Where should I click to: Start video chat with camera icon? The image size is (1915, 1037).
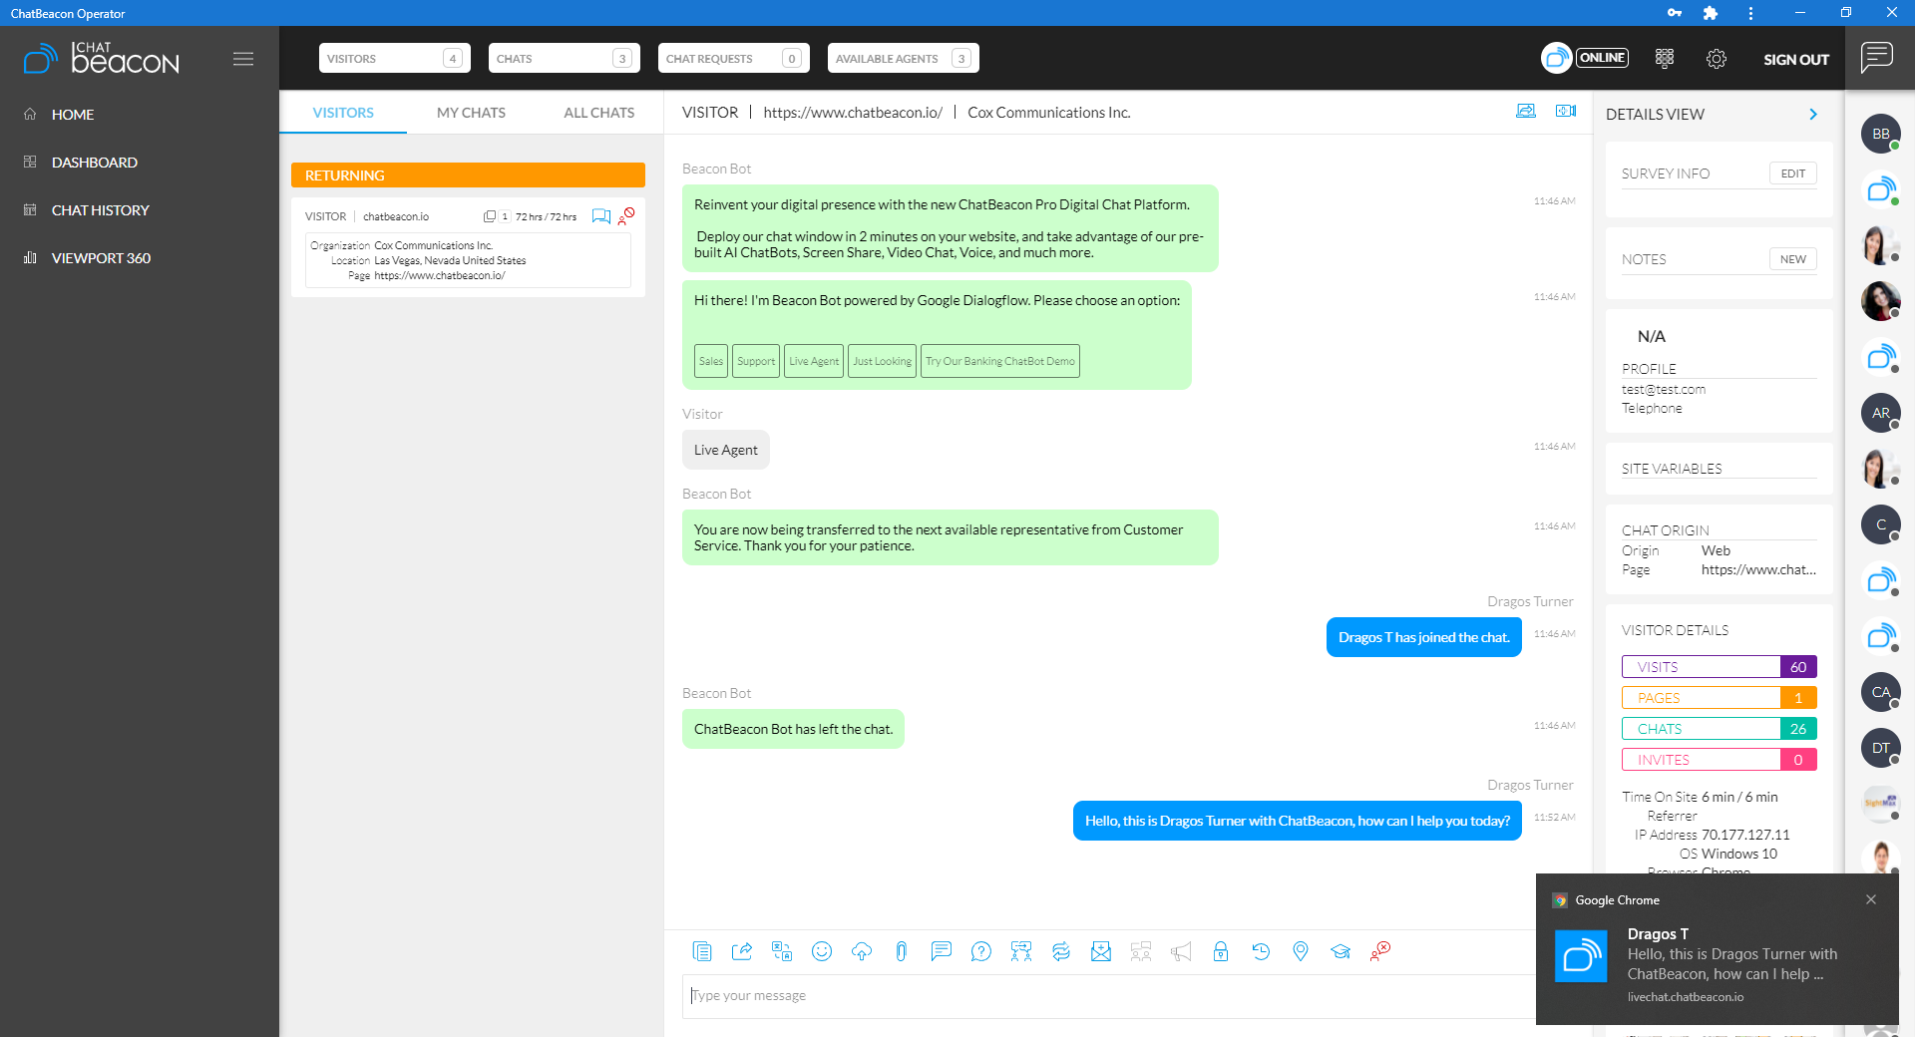pos(1566,111)
